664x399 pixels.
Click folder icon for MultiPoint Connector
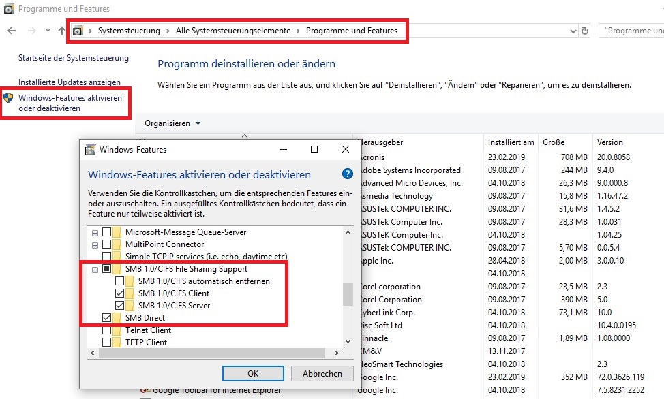click(117, 244)
